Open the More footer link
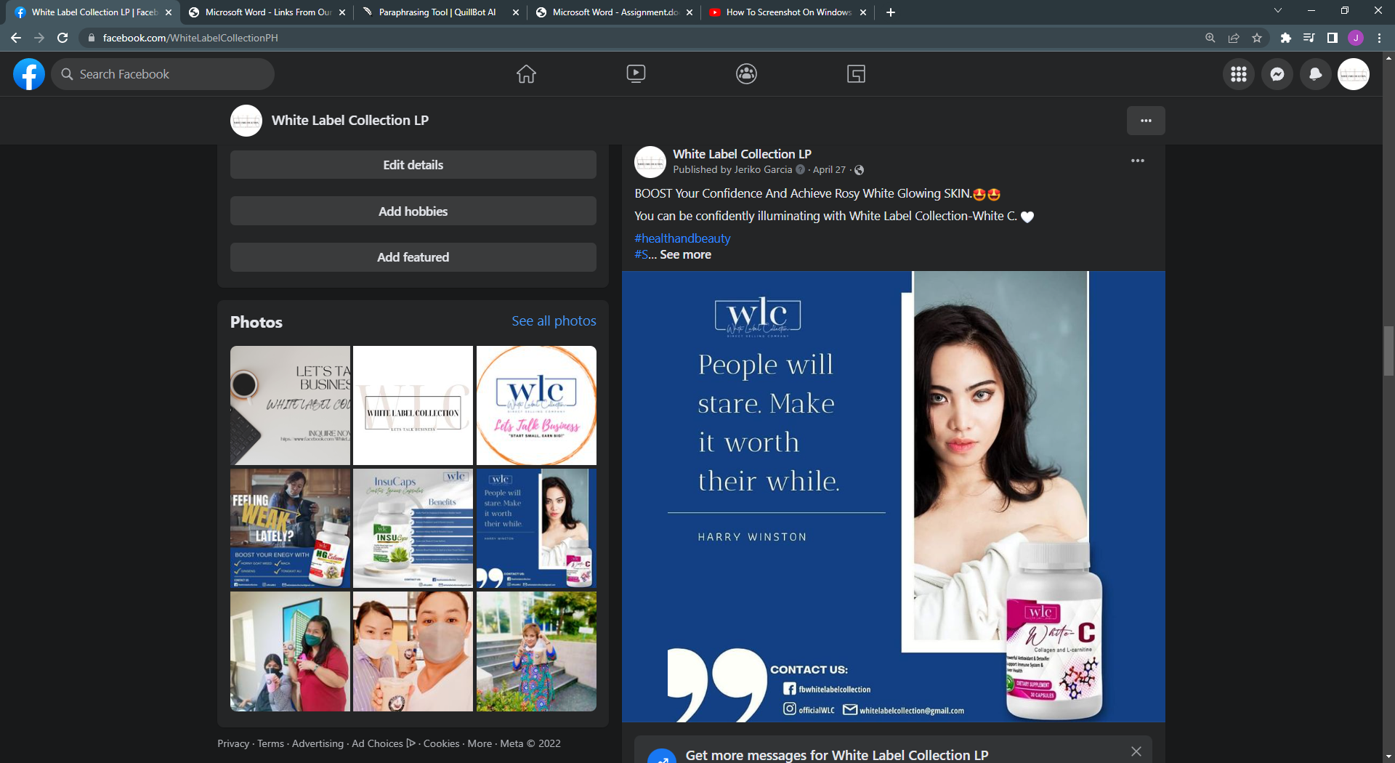The image size is (1395, 763). pos(480,743)
